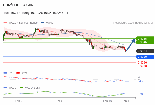Click the MACD legend label

[12, 88]
